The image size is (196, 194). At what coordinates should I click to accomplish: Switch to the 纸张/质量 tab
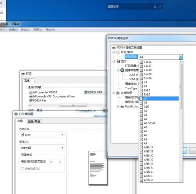coord(34,122)
